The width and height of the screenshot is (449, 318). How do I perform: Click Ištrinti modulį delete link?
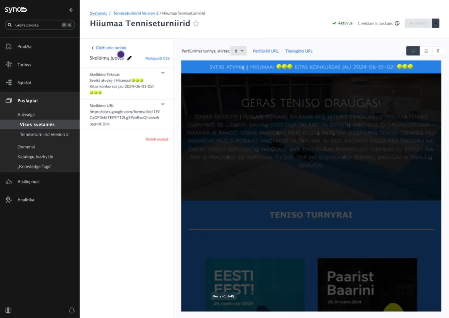tap(157, 139)
